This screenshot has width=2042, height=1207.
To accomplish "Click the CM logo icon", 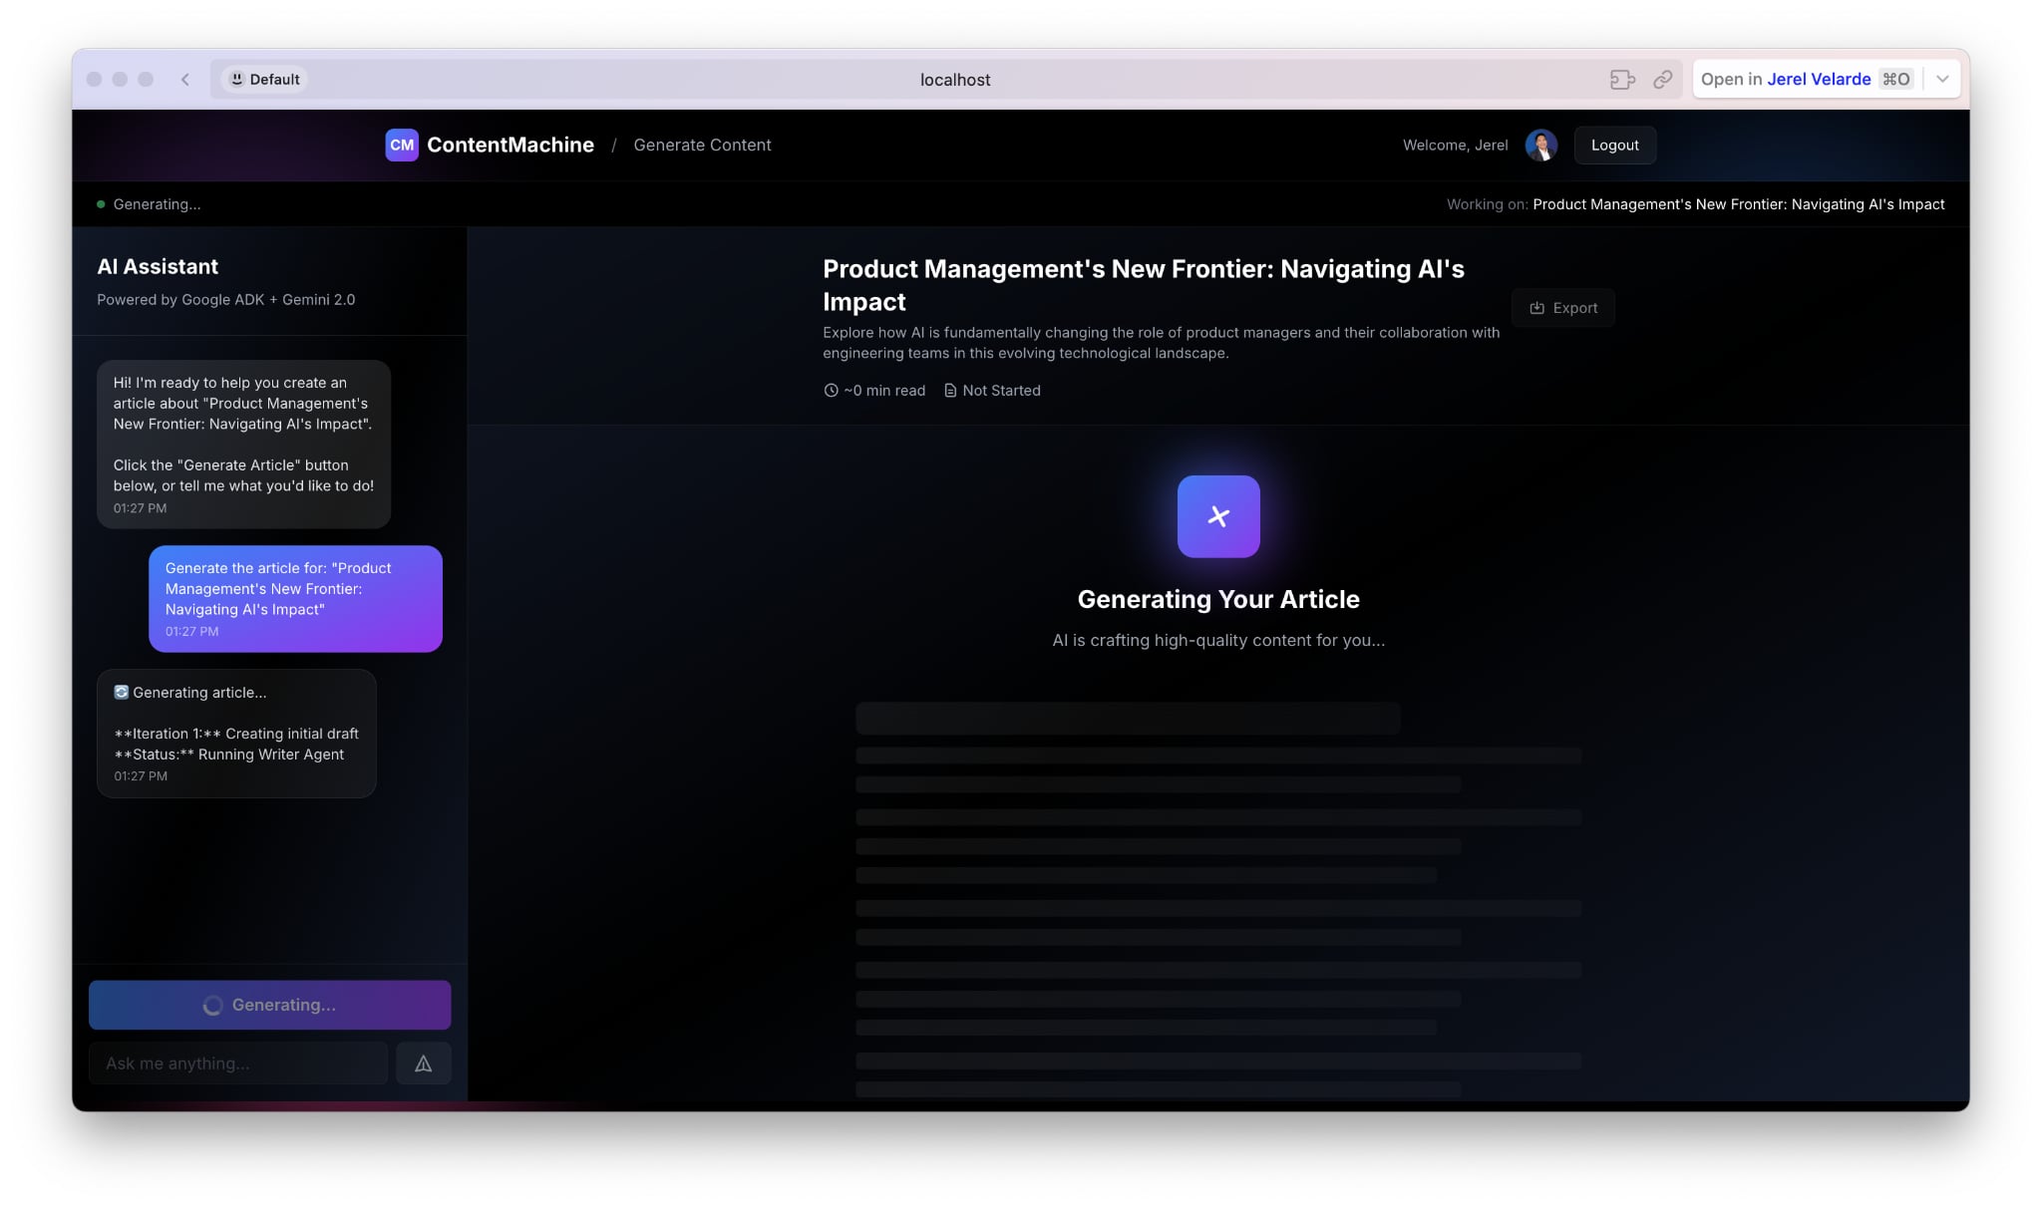I will tap(401, 145).
